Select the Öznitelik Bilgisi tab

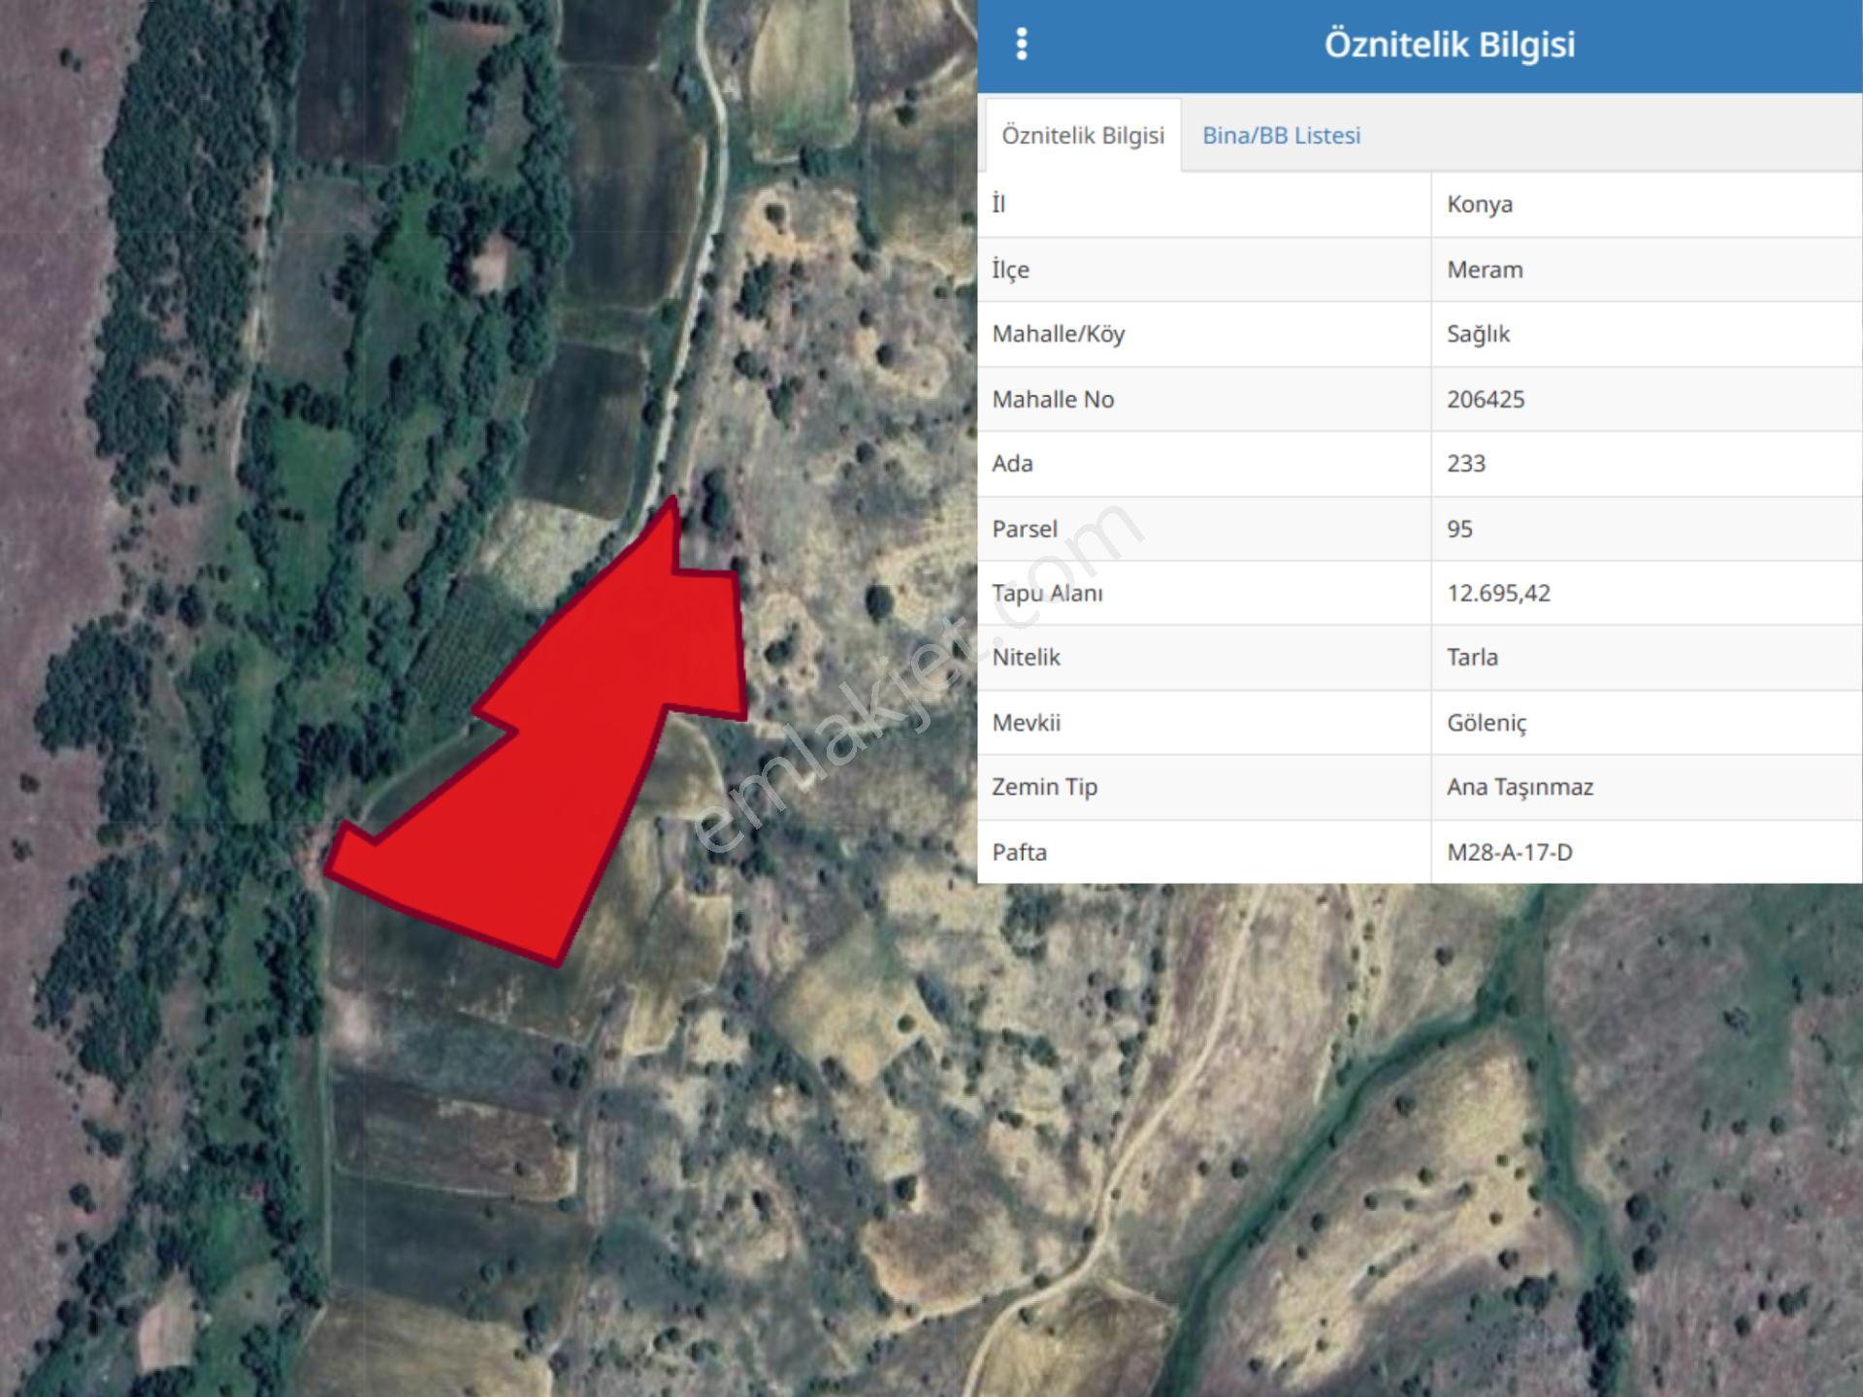(x=1083, y=136)
